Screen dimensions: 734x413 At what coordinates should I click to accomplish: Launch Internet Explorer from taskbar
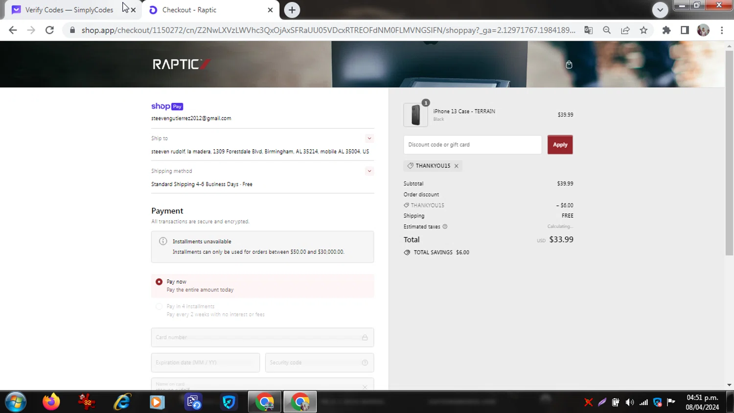pos(122,402)
